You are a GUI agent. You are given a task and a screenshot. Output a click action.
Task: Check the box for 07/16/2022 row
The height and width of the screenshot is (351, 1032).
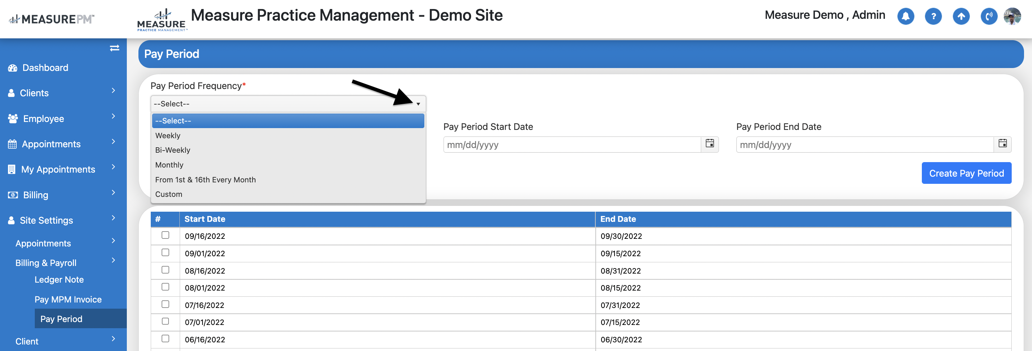[x=165, y=304]
